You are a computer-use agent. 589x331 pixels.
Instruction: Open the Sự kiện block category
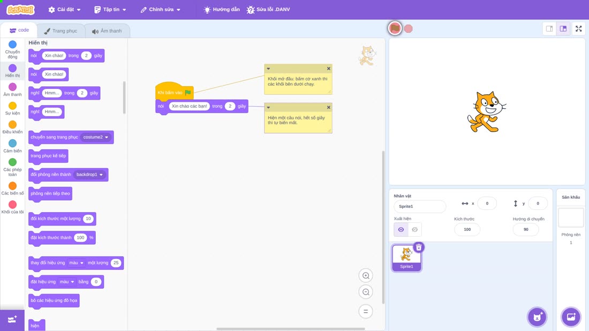click(12, 109)
